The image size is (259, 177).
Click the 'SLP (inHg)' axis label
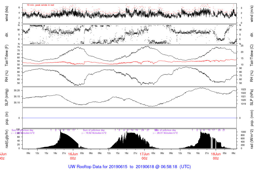click(7, 97)
